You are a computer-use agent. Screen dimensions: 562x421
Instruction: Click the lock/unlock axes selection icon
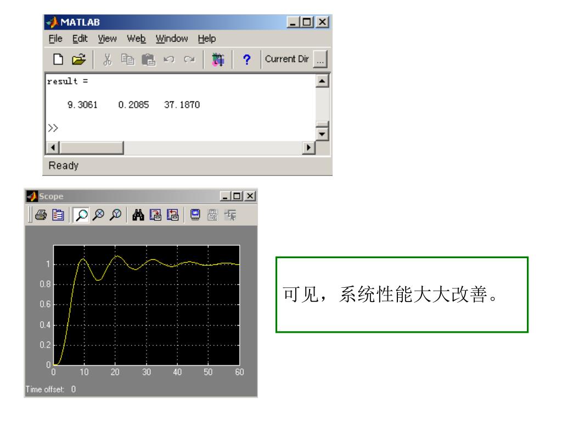[x=212, y=215]
